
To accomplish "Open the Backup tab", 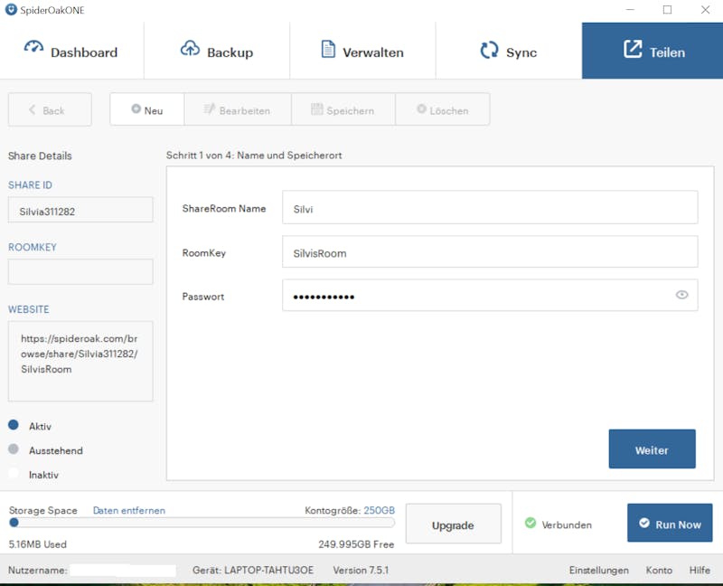I will click(217, 51).
